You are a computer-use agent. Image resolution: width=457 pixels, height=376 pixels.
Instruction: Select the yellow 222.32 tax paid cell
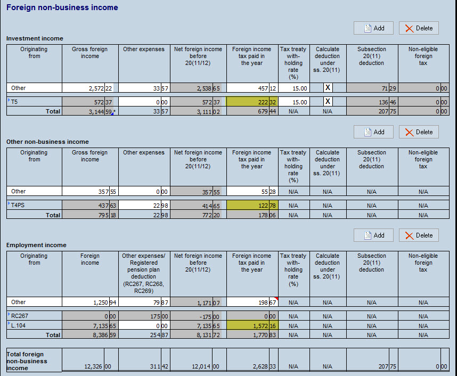[251, 102]
